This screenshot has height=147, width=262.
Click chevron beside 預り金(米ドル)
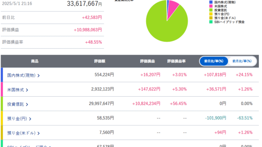(x=38, y=134)
